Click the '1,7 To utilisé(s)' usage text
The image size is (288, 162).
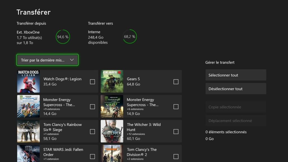pos(29,38)
